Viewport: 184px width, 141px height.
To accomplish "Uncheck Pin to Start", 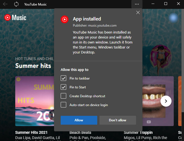I will pyautogui.click(x=63, y=87).
